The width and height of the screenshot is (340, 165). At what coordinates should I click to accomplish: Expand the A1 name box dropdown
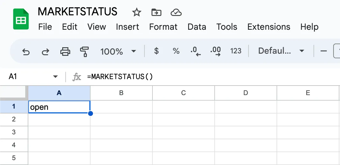tap(55, 77)
